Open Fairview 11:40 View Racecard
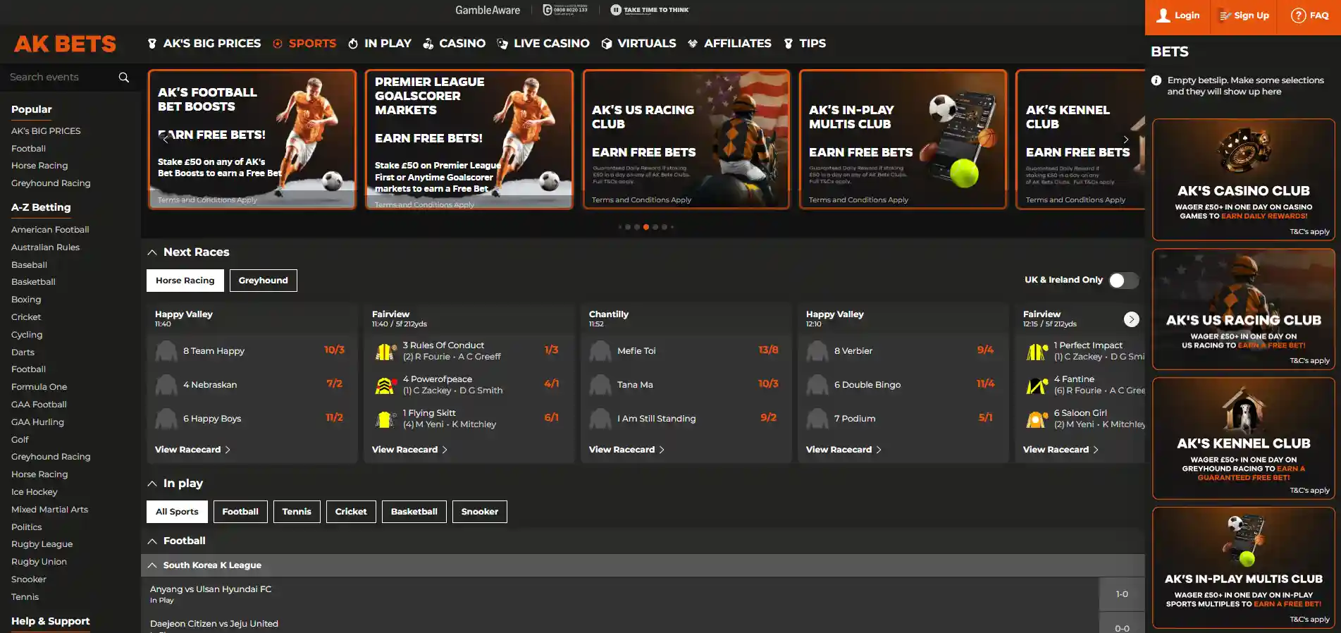Viewport: 1341px width, 633px height. (x=409, y=450)
